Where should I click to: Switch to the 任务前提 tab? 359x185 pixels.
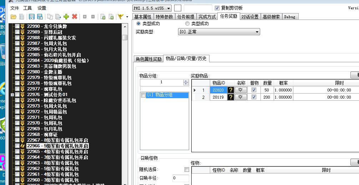pyautogui.click(x=186, y=17)
